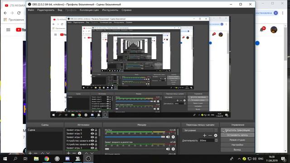Open Приложения shortcut in the Chrome bookmarks bar
Image resolution: width=290 pixels, height=163 pixels.
click(14, 19)
